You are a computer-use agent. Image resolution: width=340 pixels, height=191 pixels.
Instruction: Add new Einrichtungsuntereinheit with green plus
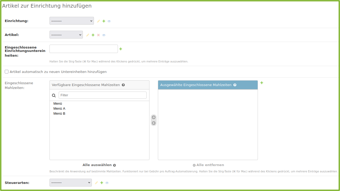point(121,49)
